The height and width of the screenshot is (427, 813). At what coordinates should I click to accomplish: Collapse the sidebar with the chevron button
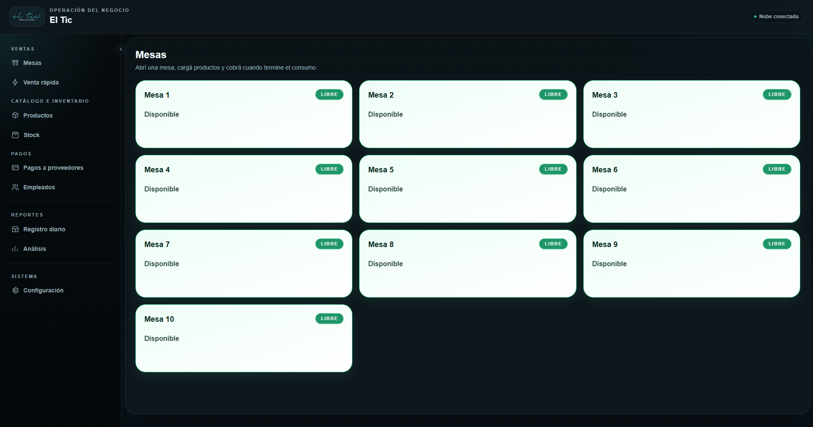121,49
